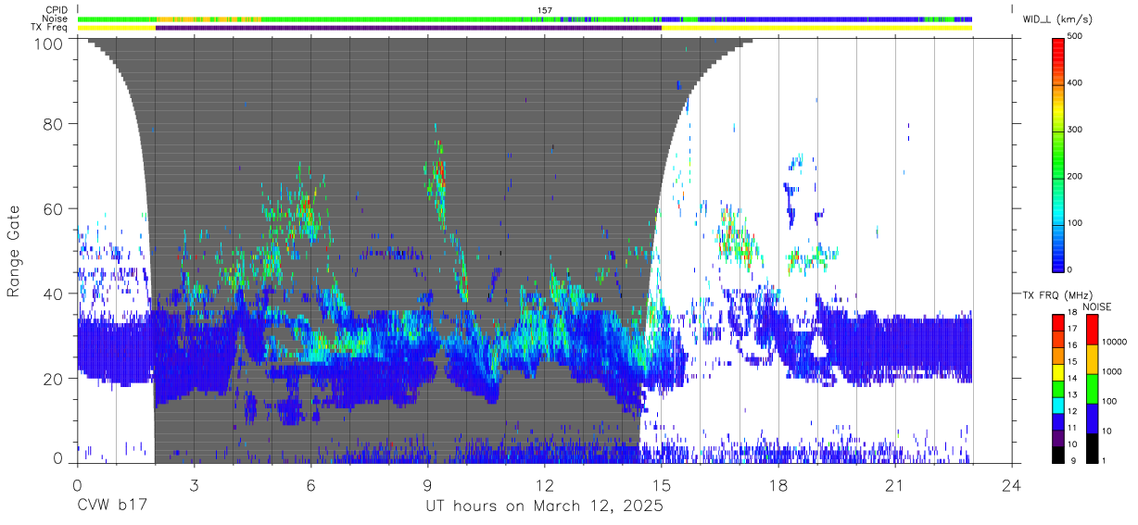
Task: Click the '1000' tick on the NOISE legend
Action: tap(1114, 371)
